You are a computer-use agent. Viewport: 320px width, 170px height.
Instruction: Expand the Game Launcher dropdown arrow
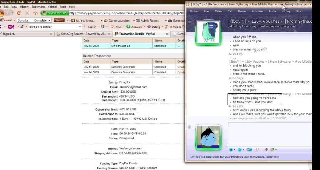click(x=134, y=21)
